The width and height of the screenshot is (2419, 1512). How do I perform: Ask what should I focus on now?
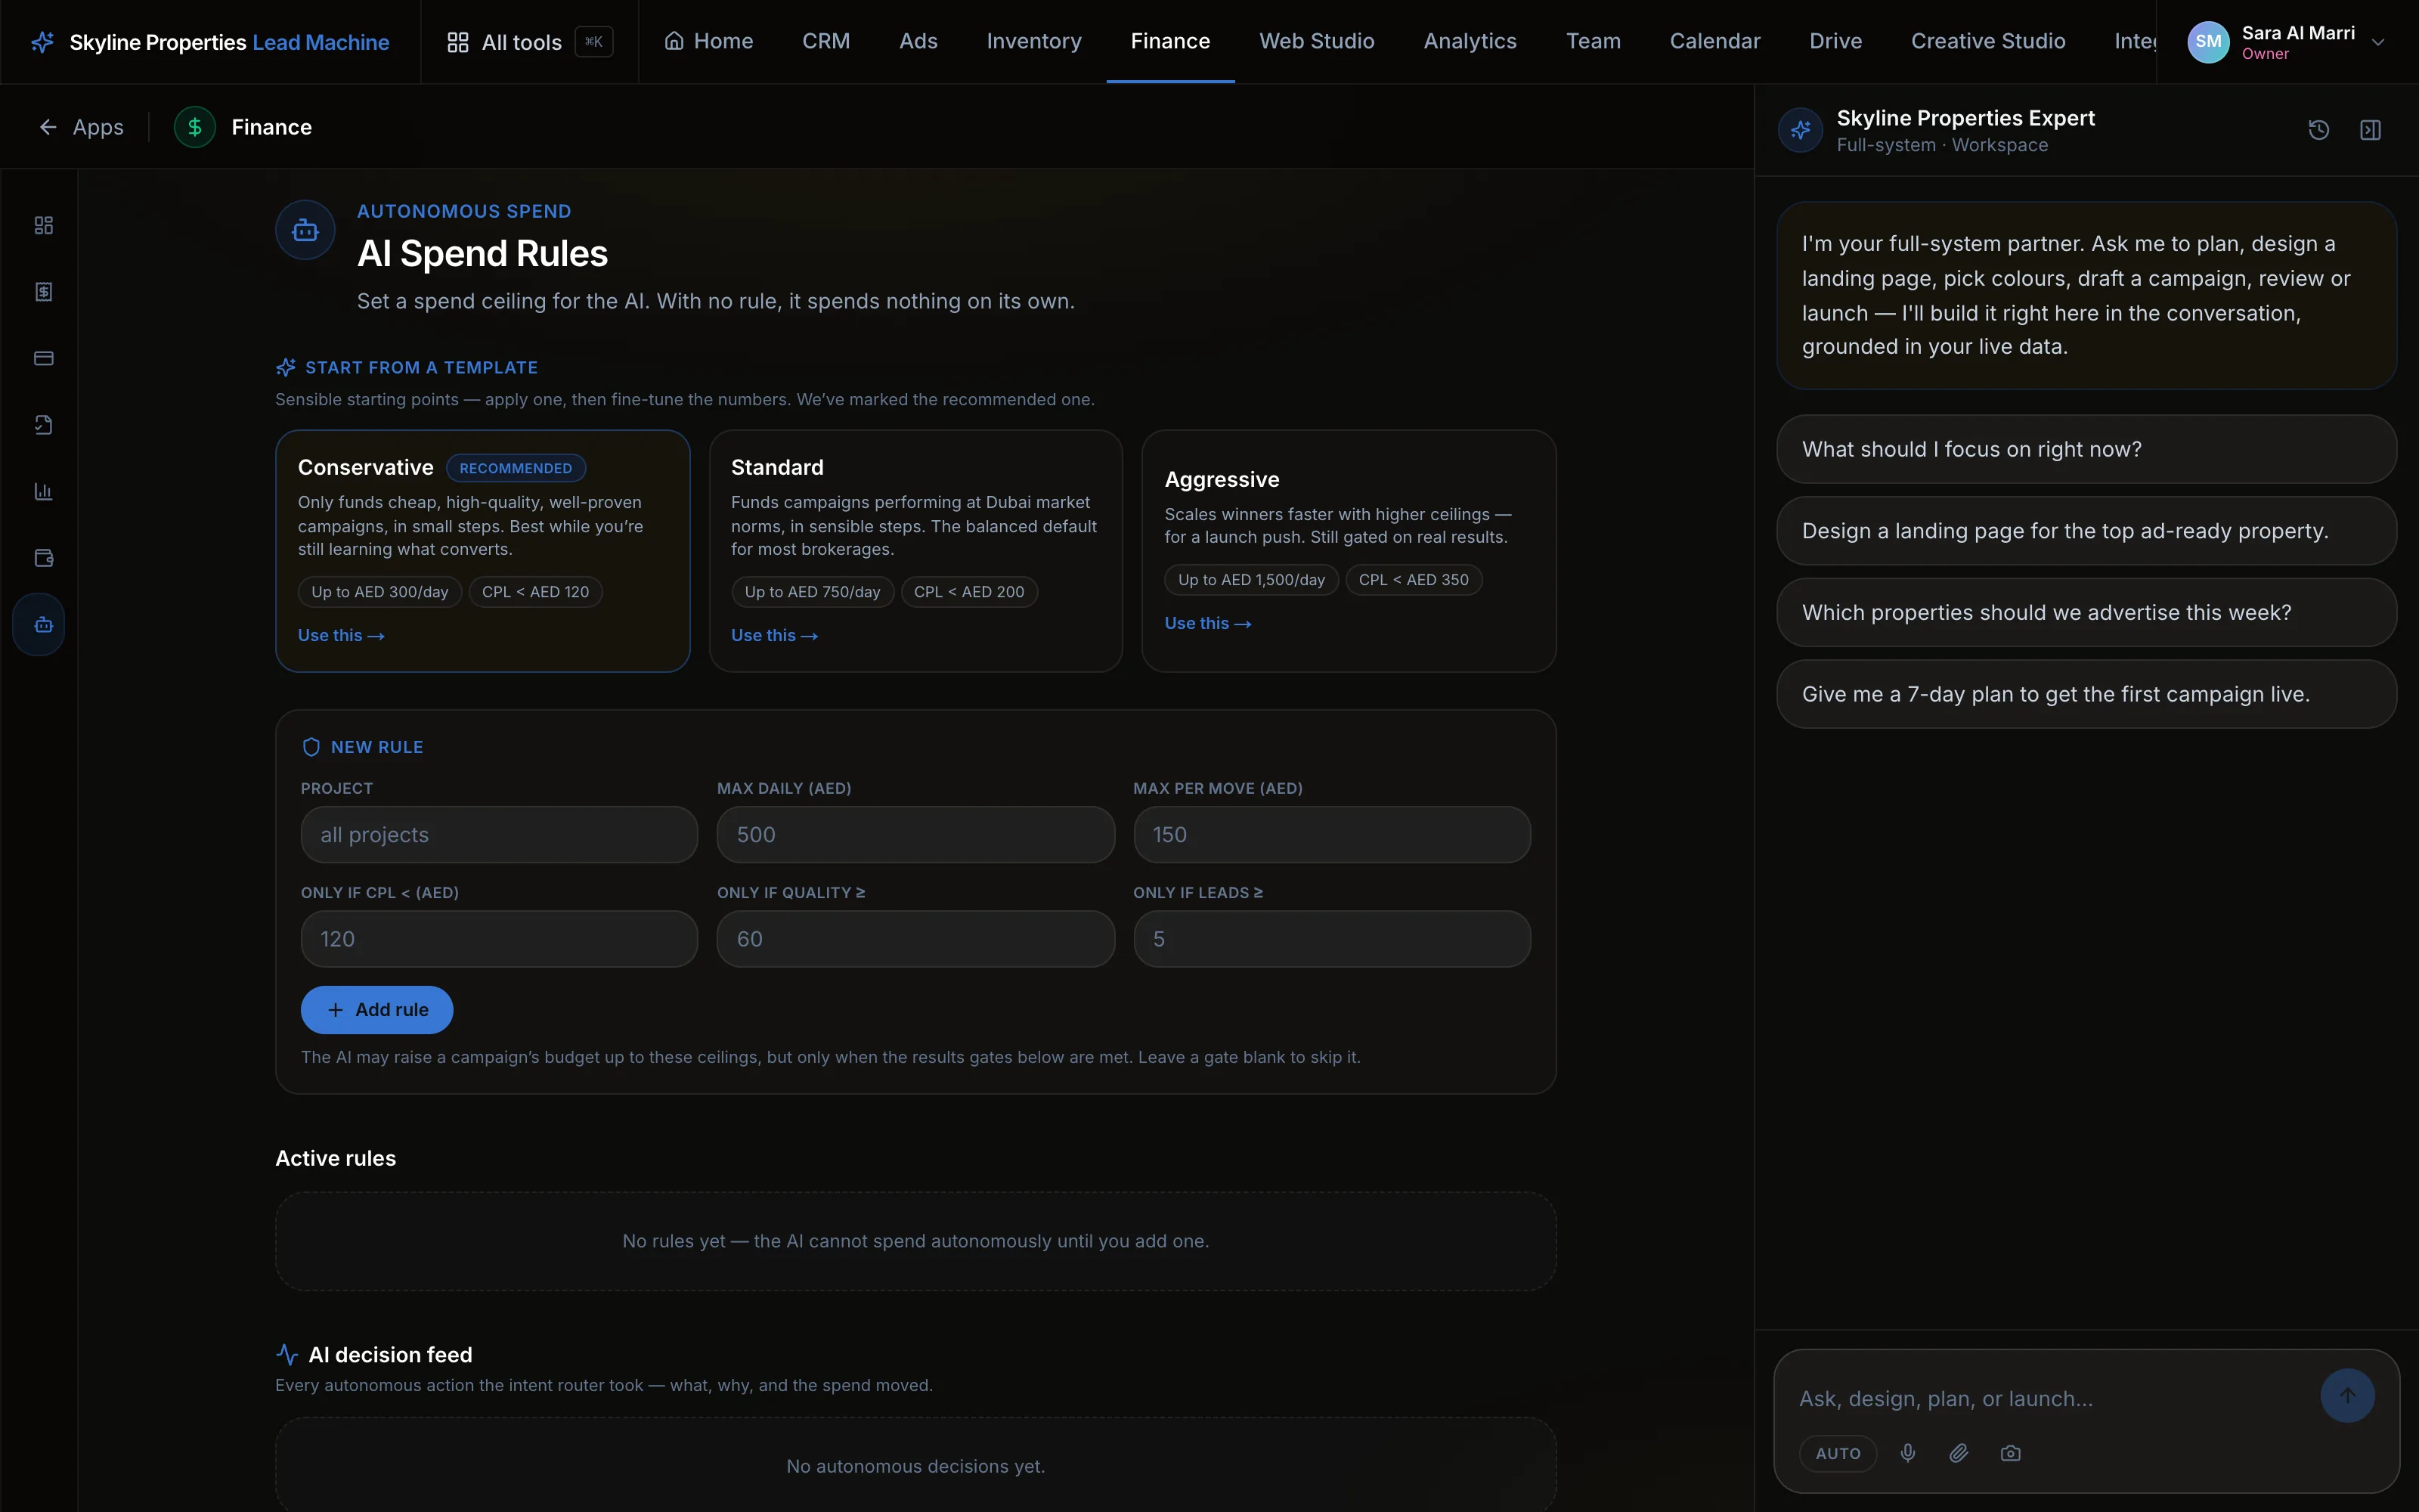2086,449
